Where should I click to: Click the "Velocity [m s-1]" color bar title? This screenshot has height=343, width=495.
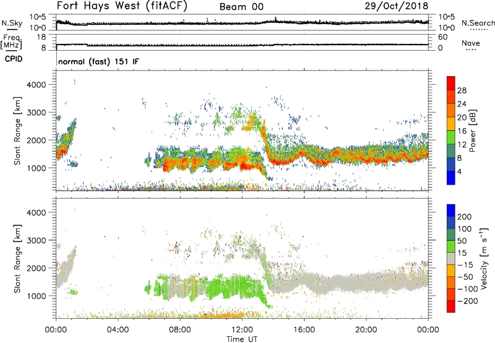pyautogui.click(x=483, y=258)
